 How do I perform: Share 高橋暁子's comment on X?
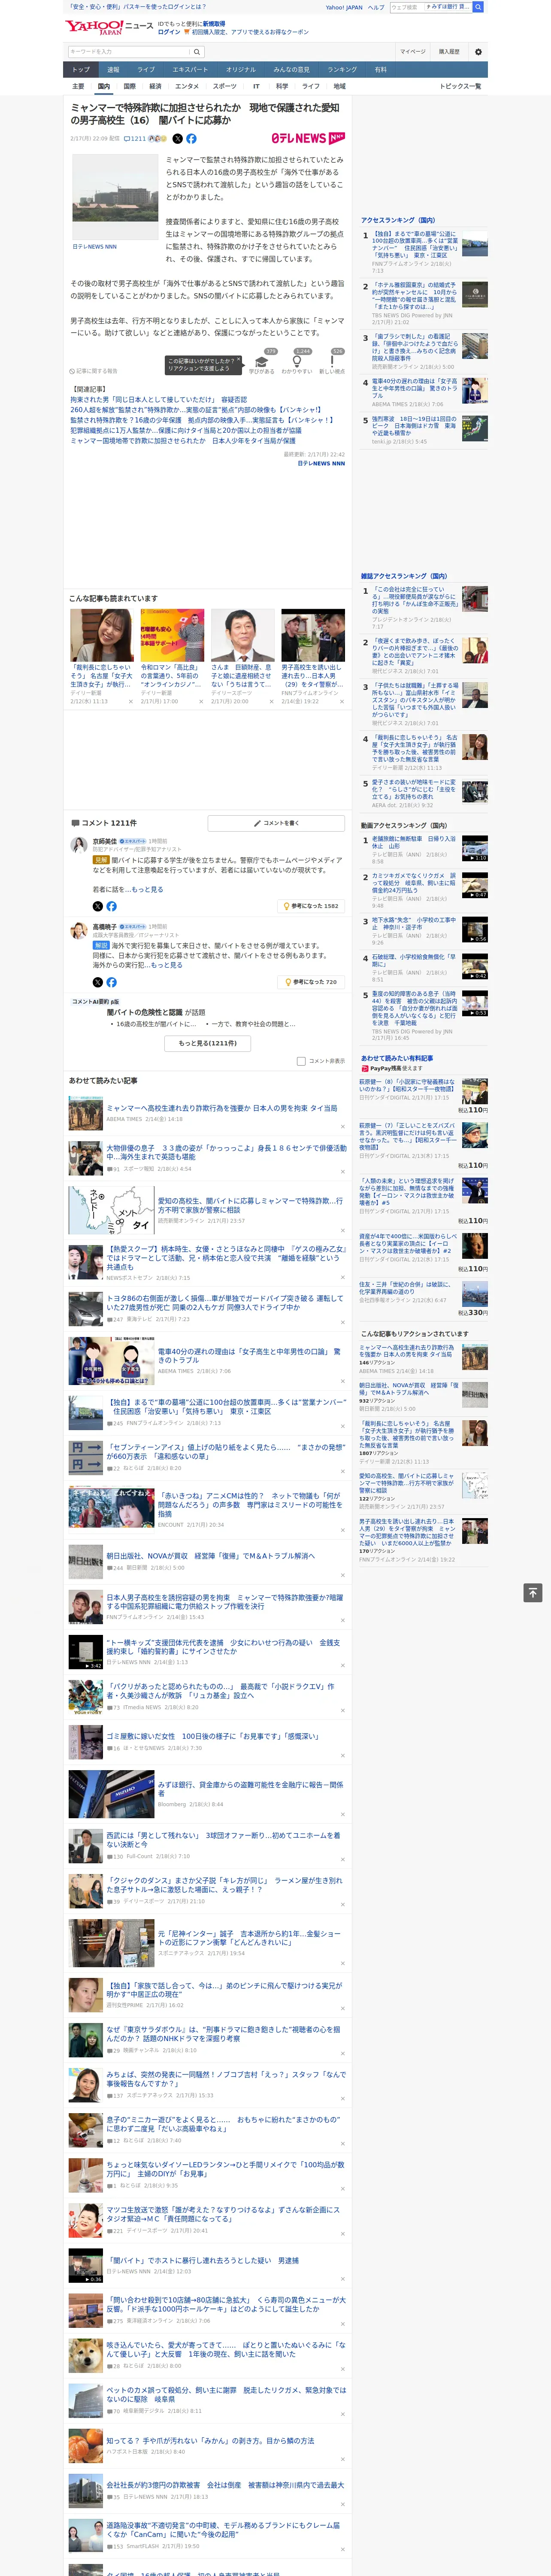98,982
